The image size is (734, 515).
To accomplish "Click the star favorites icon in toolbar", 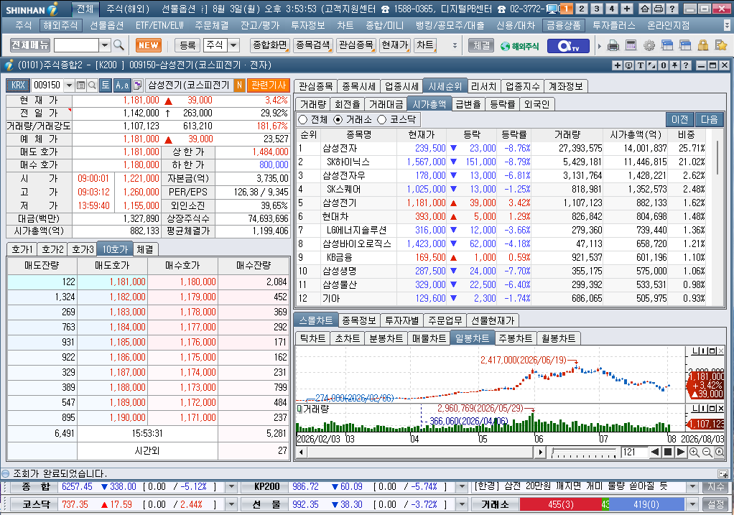I will pyautogui.click(x=721, y=45).
